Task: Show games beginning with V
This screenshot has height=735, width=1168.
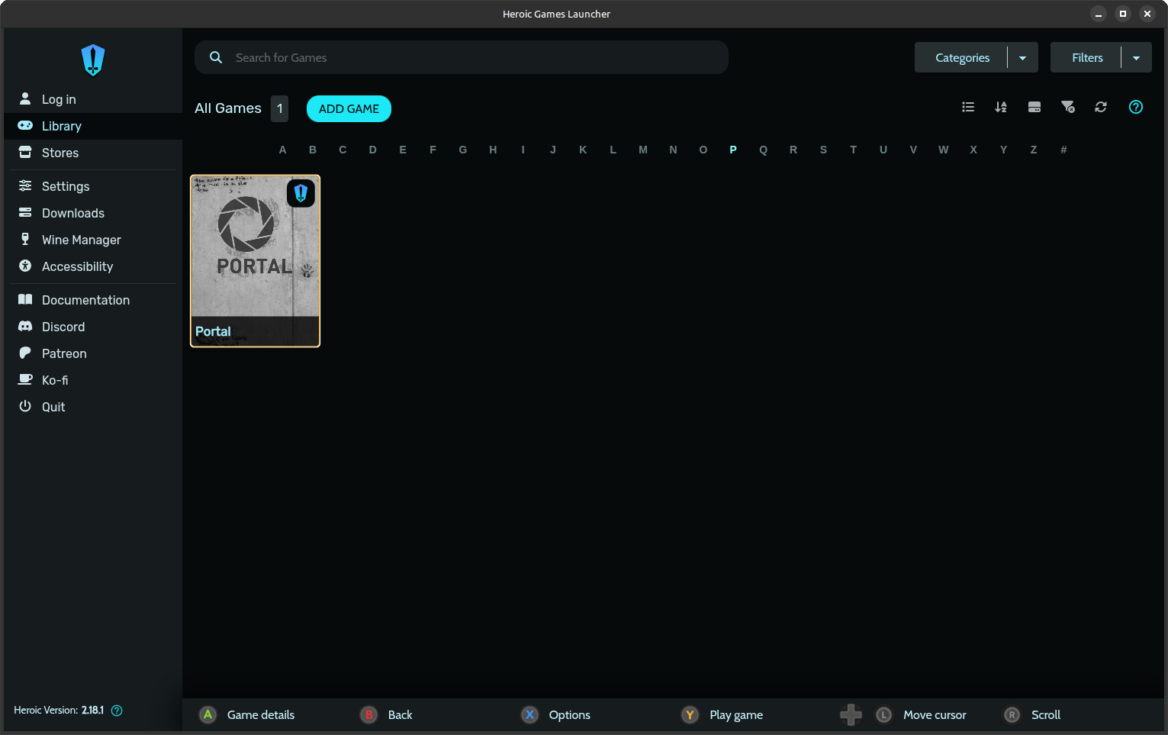Action: coord(913,150)
